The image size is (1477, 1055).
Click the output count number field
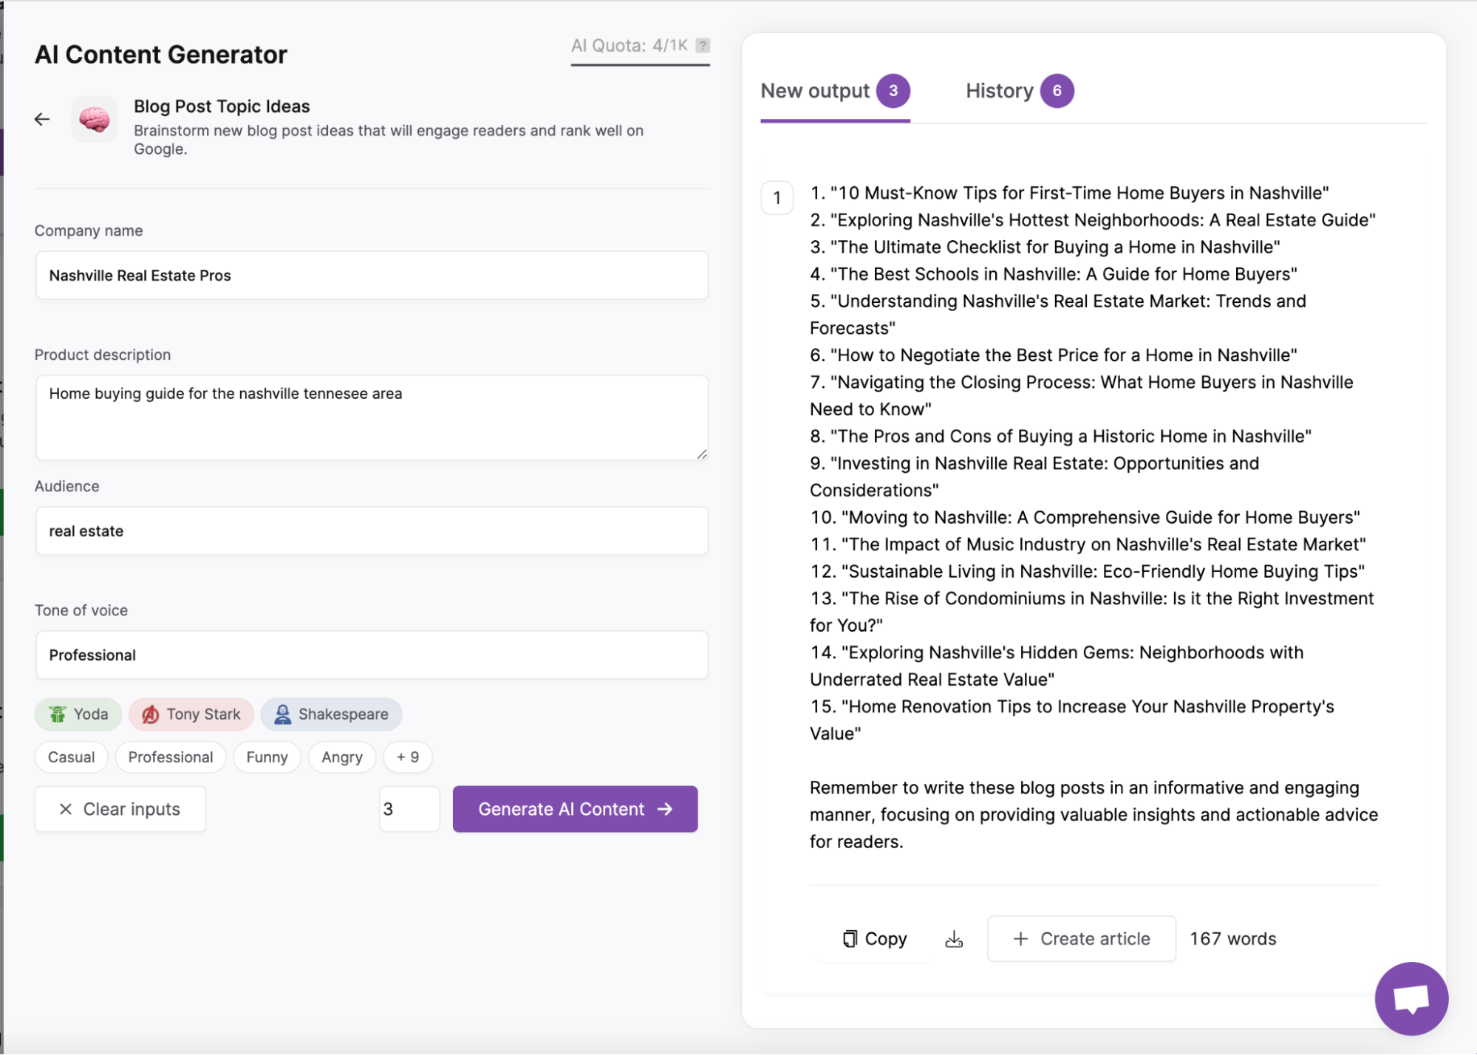(409, 809)
